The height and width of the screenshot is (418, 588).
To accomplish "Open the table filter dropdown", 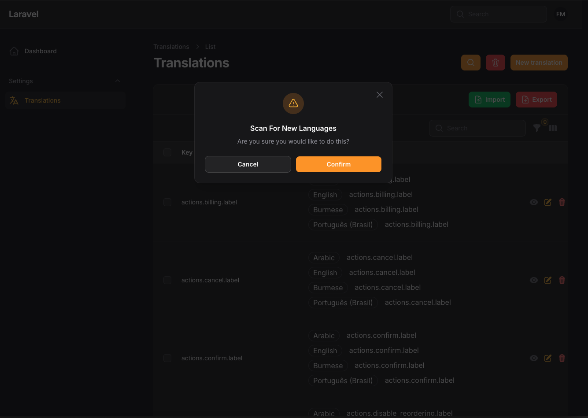I will (x=536, y=128).
